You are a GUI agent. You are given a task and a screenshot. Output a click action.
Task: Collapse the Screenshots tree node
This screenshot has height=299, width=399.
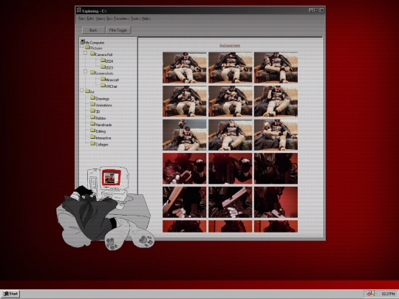(x=86, y=72)
